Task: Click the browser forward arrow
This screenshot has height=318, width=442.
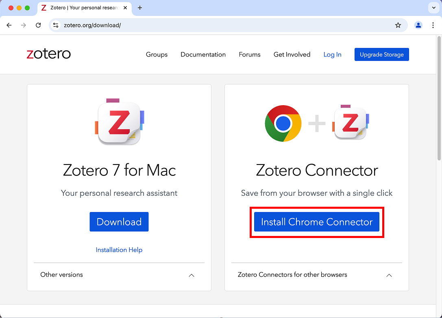Action: tap(24, 25)
